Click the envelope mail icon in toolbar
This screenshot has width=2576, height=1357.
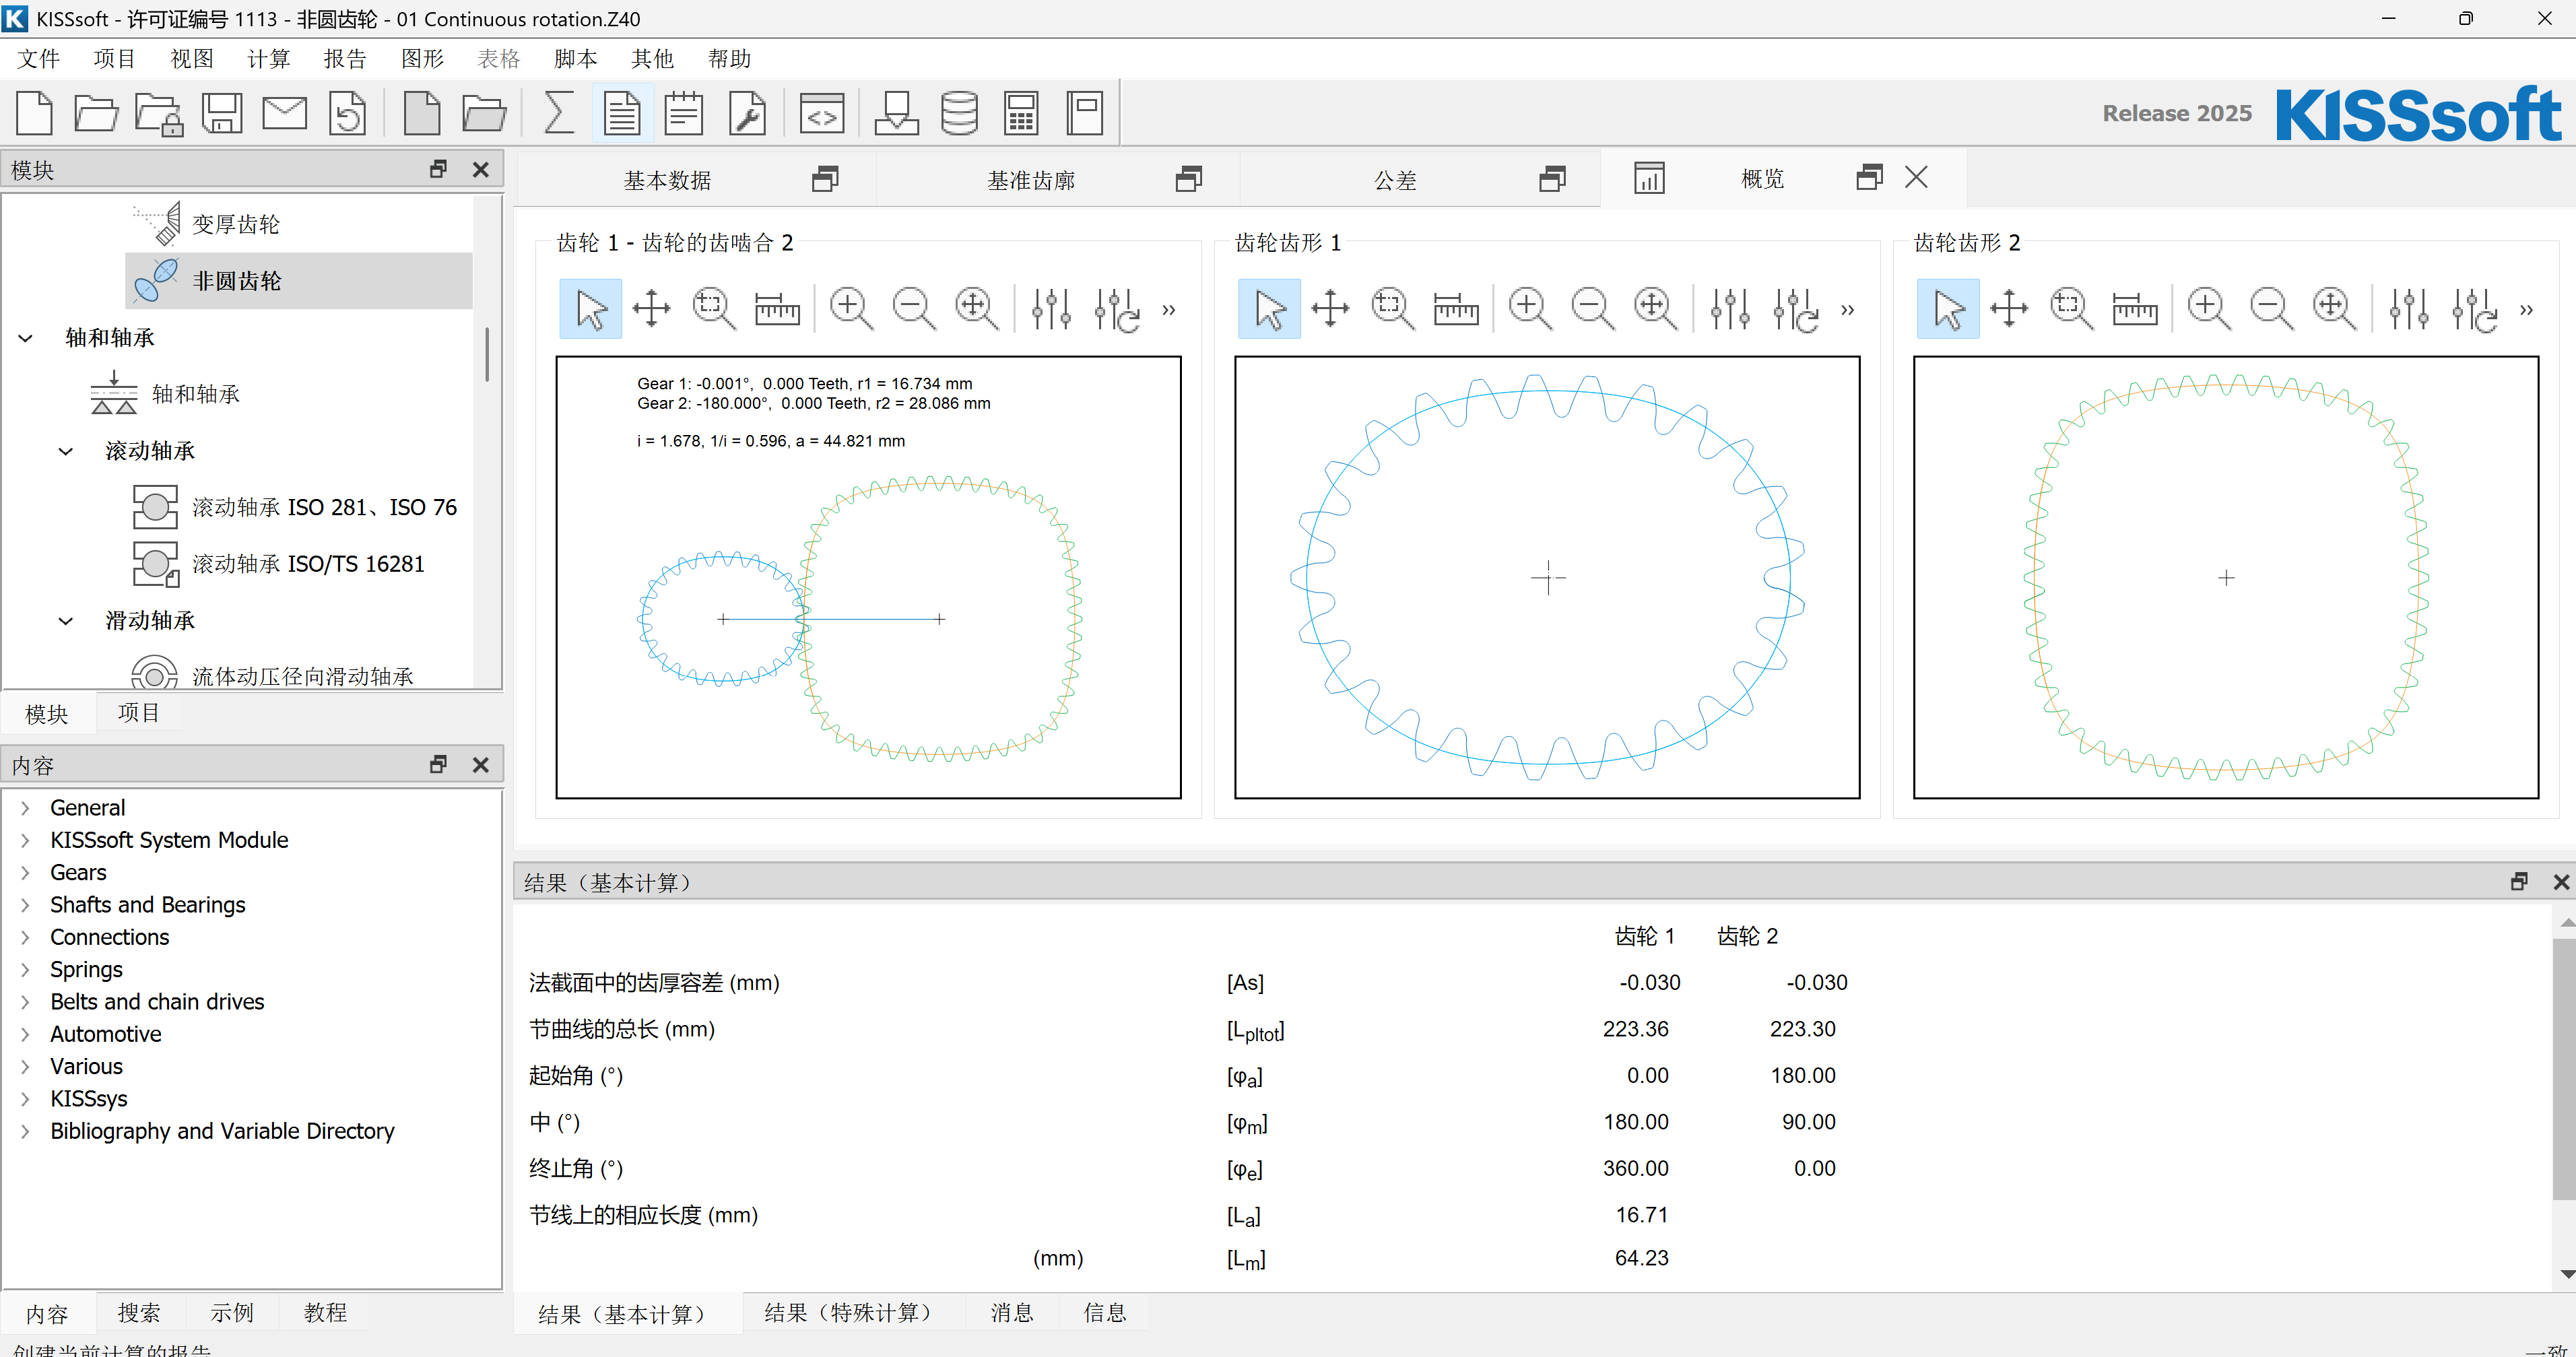click(x=285, y=113)
